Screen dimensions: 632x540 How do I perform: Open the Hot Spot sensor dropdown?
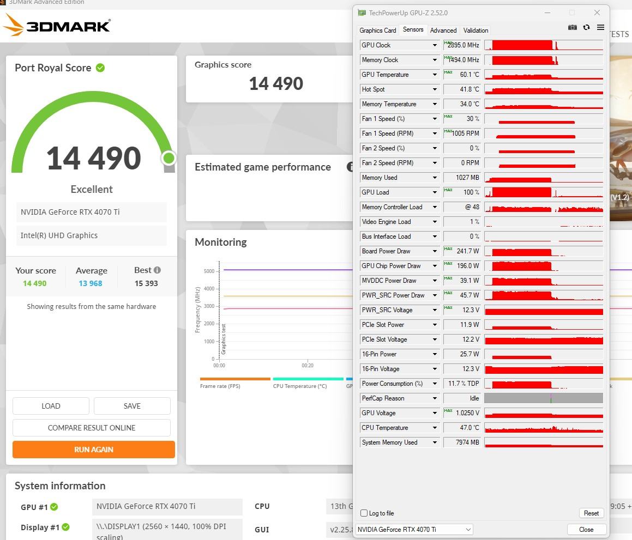(x=435, y=89)
